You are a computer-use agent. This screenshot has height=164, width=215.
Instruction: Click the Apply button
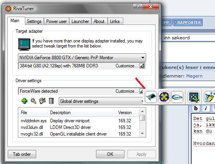tap(142, 154)
